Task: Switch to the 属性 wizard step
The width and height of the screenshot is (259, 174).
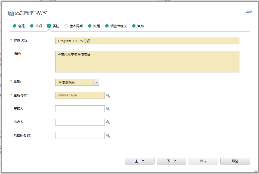Action: pos(54,26)
